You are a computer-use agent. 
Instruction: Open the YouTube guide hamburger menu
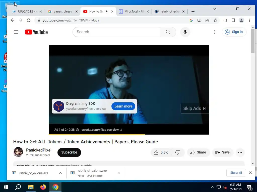click(x=16, y=32)
